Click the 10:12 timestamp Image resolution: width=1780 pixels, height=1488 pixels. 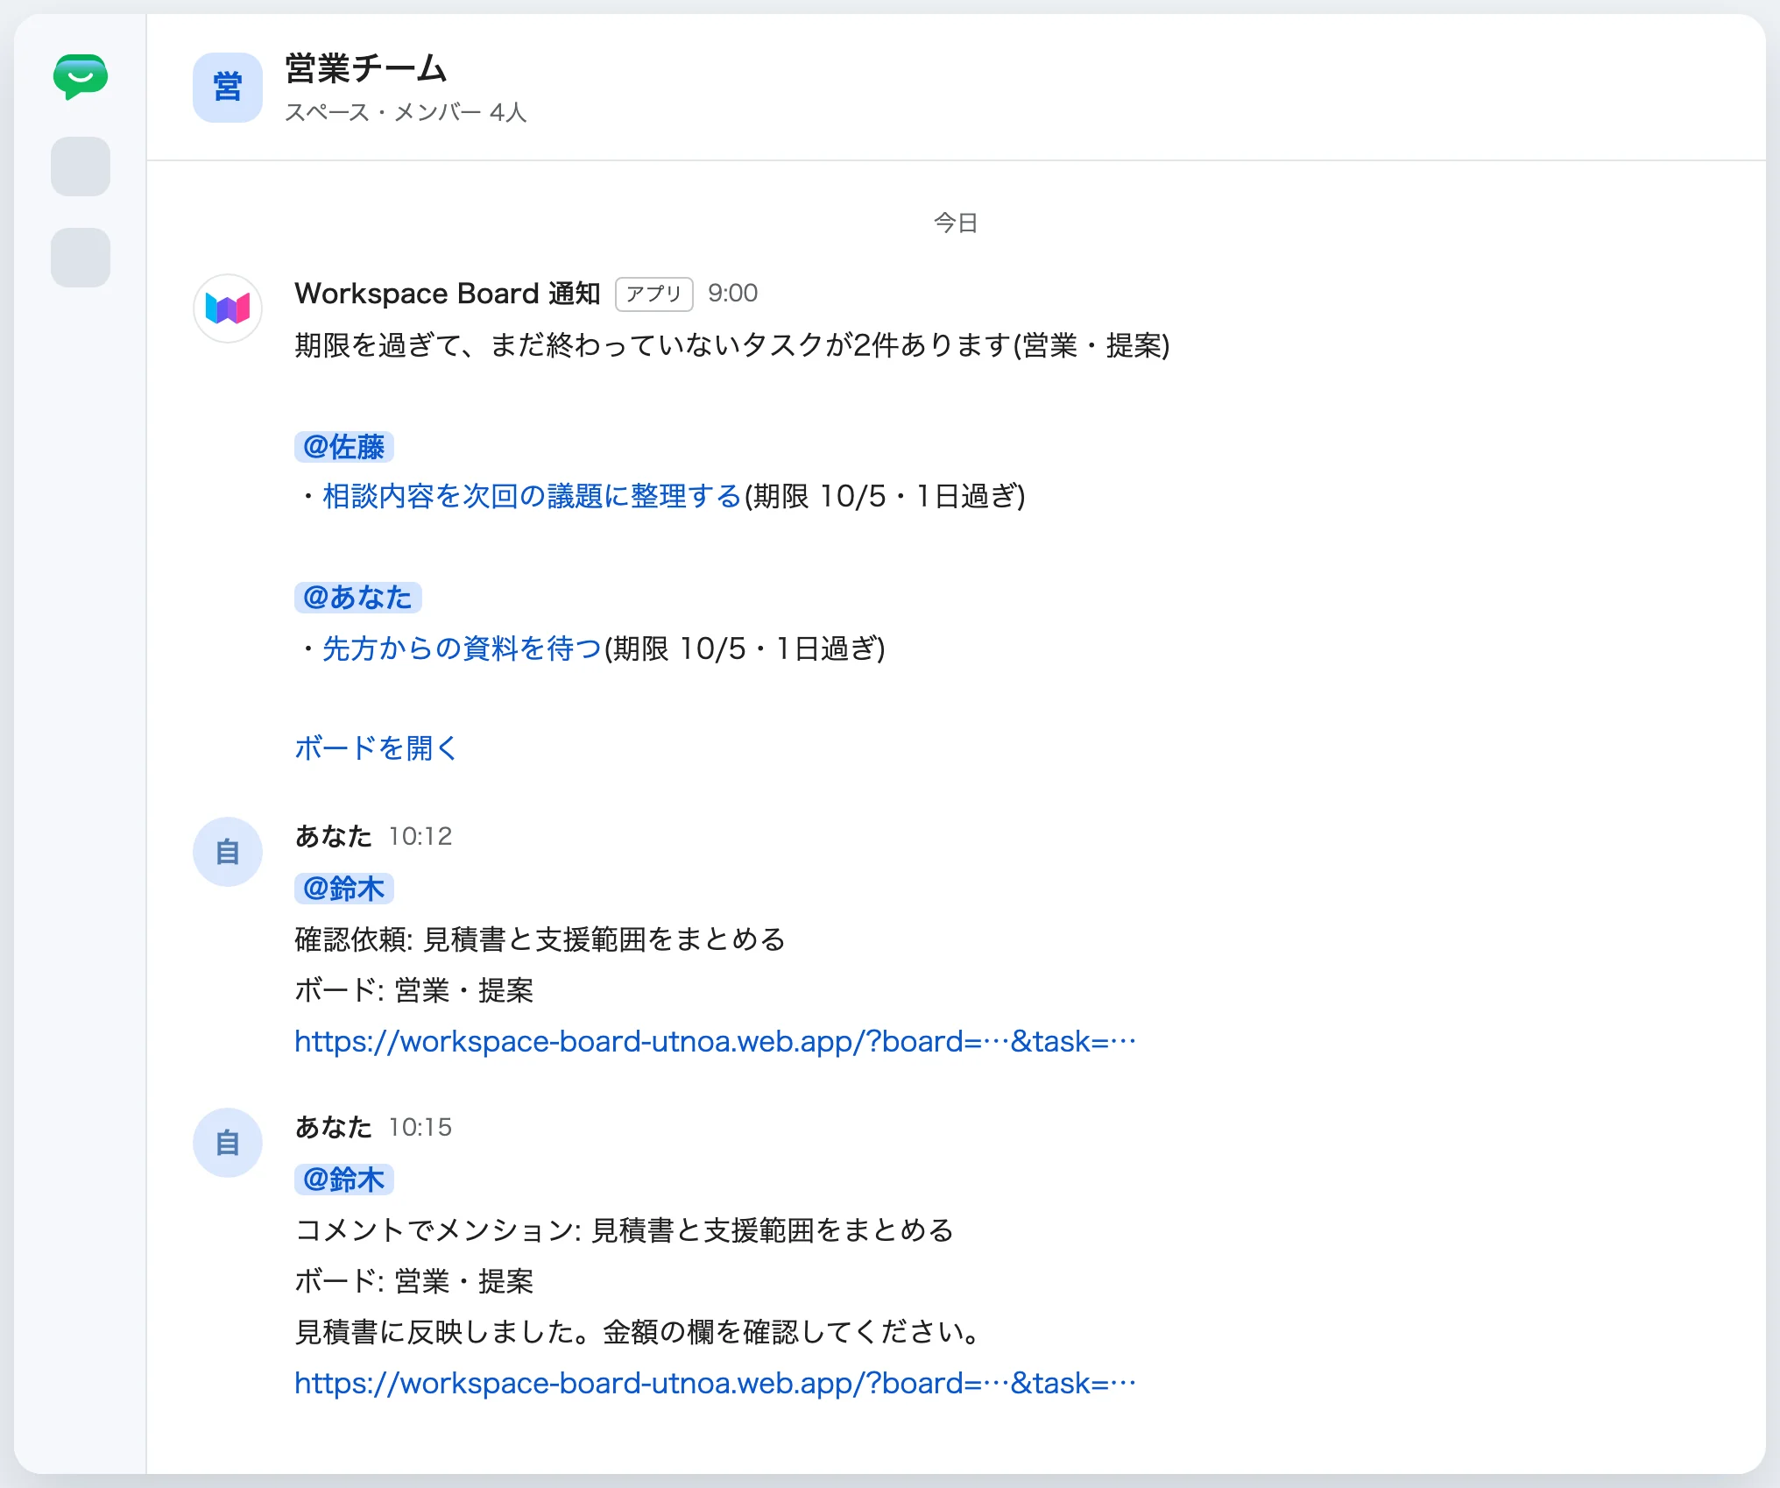(420, 837)
